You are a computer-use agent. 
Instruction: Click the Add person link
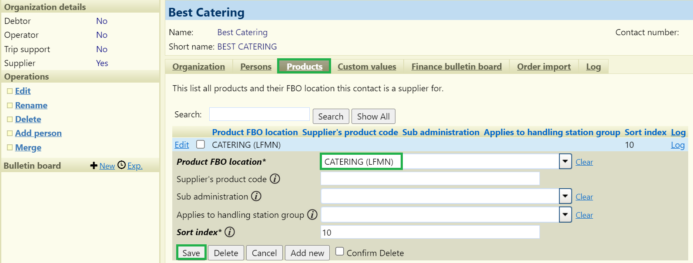point(38,133)
